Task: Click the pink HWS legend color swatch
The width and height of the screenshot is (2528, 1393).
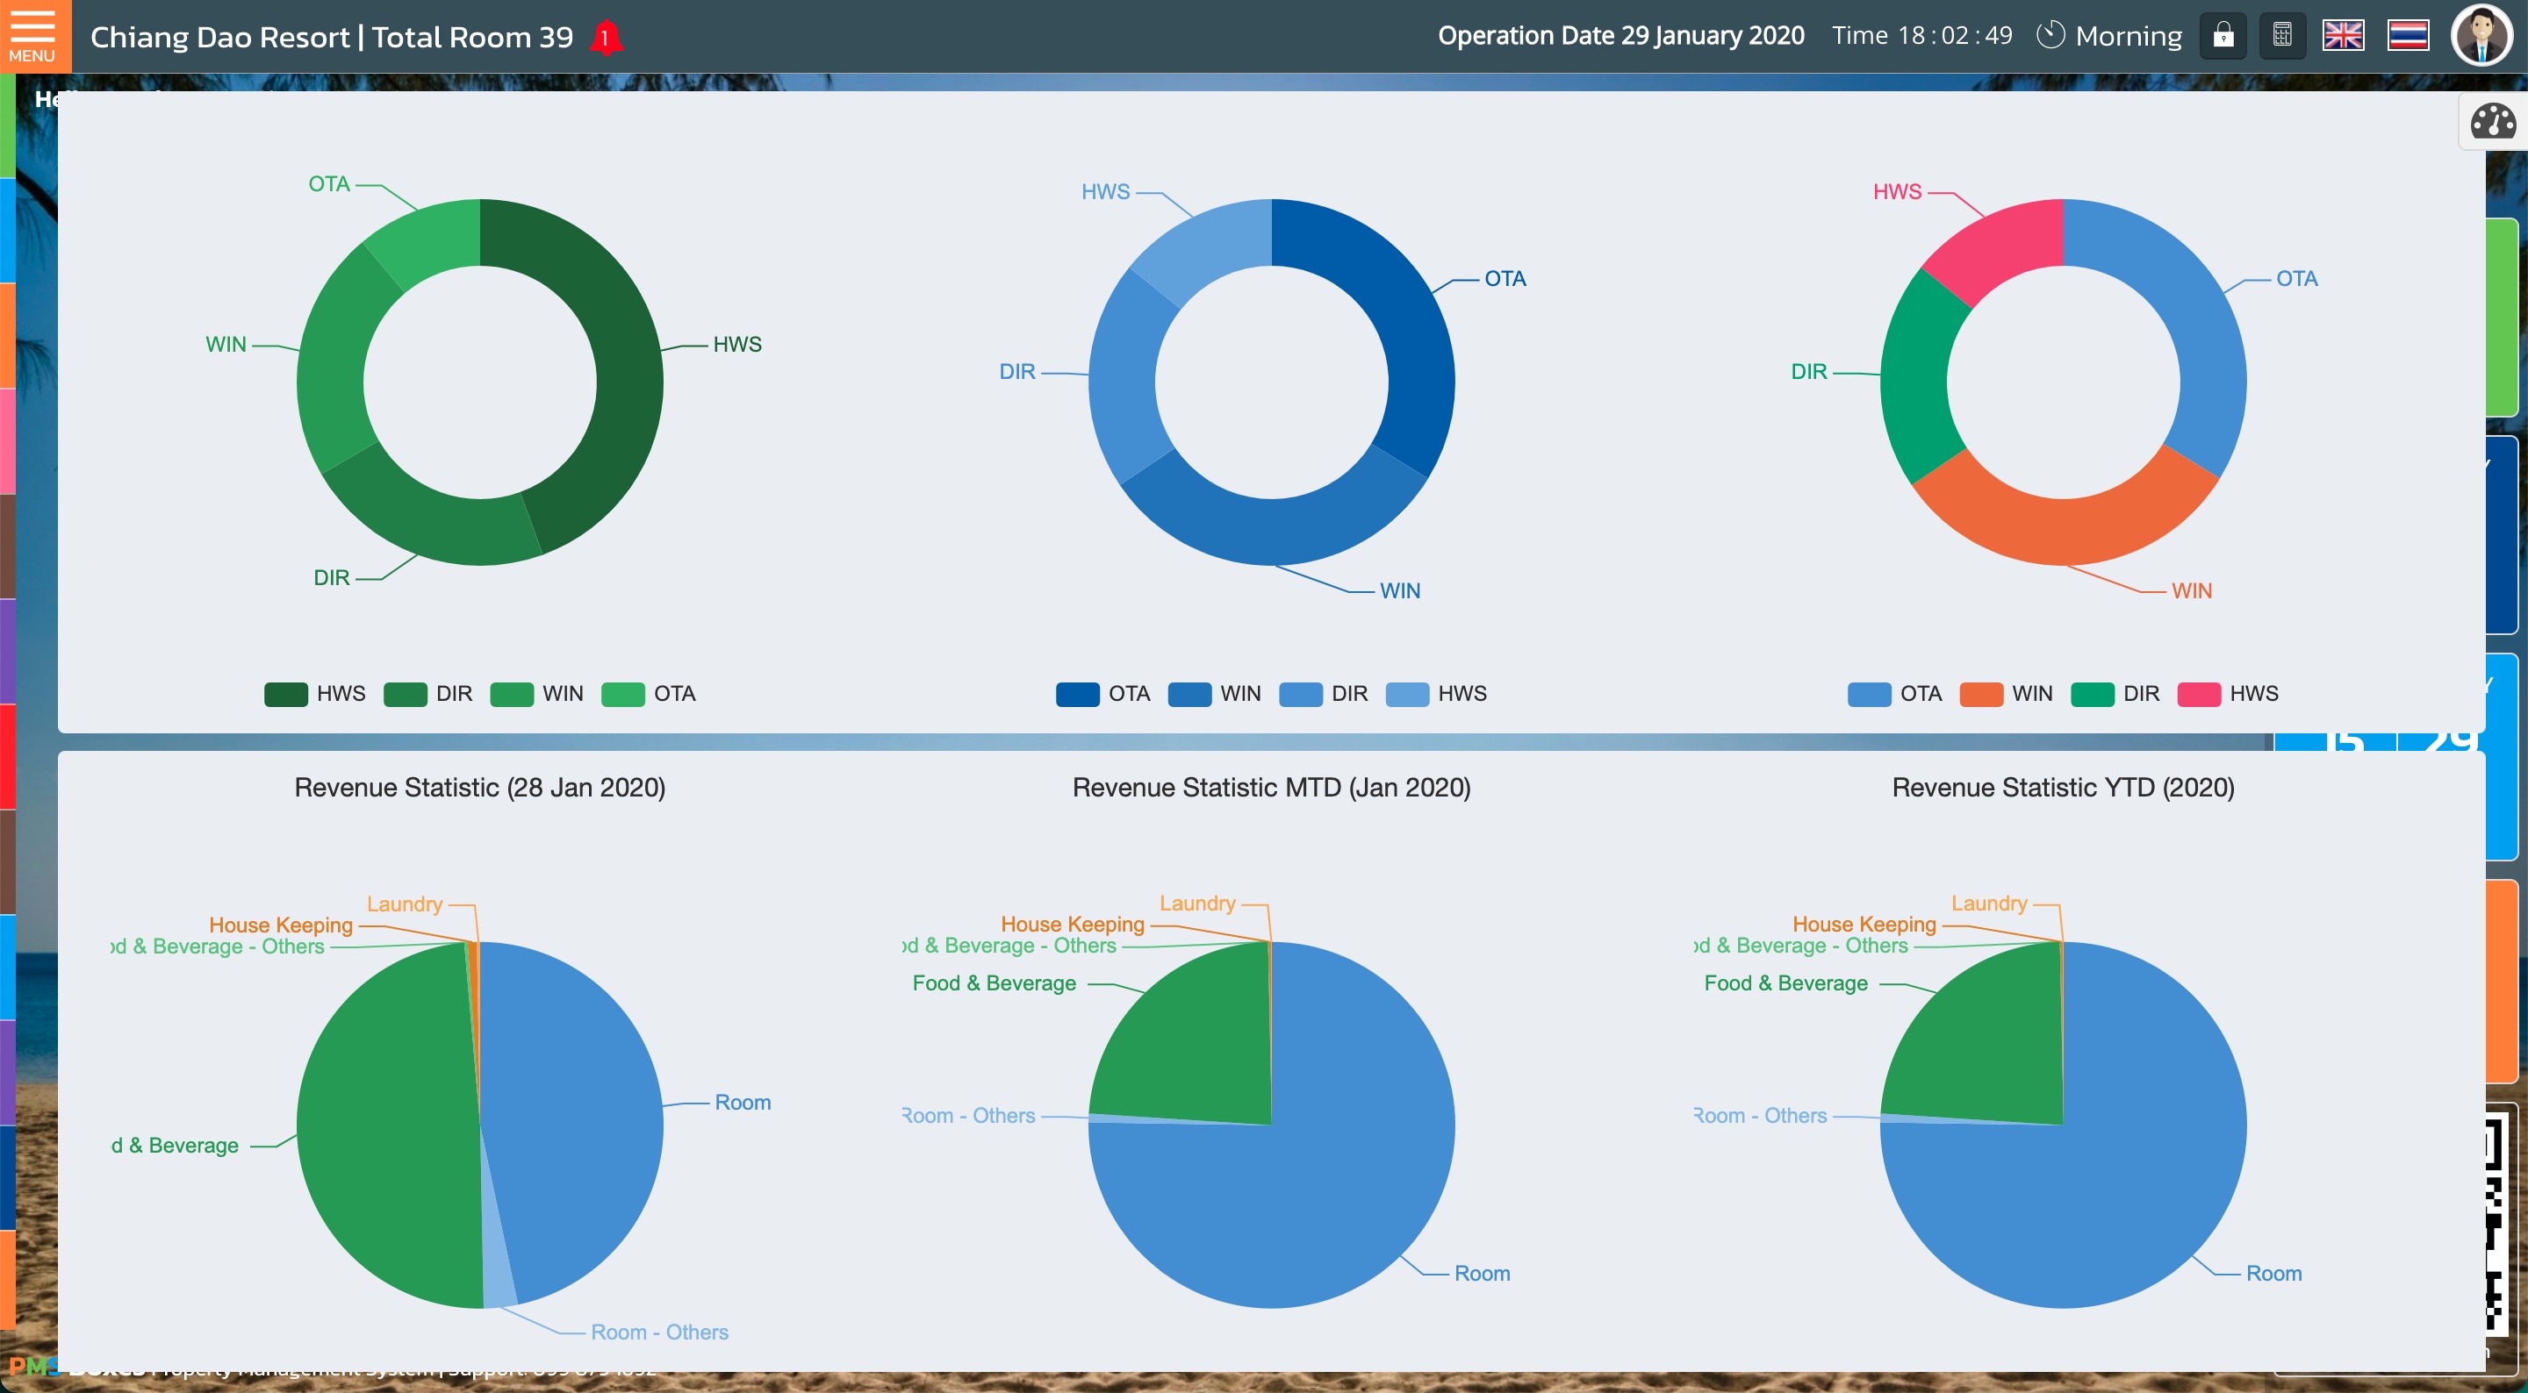Action: pyautogui.click(x=2198, y=694)
